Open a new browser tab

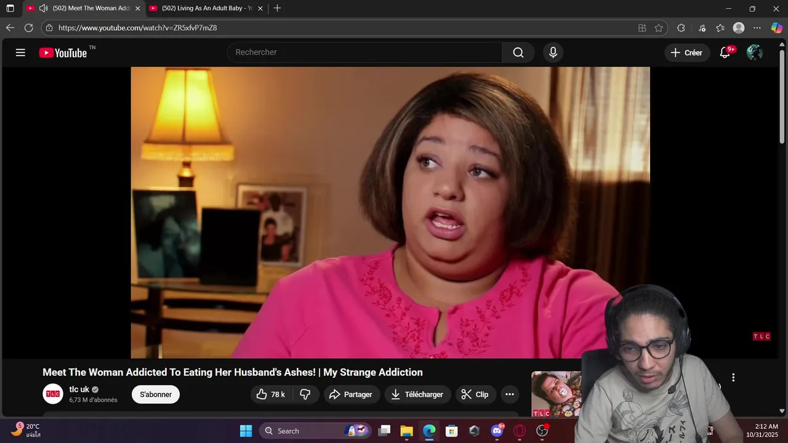[x=277, y=9]
